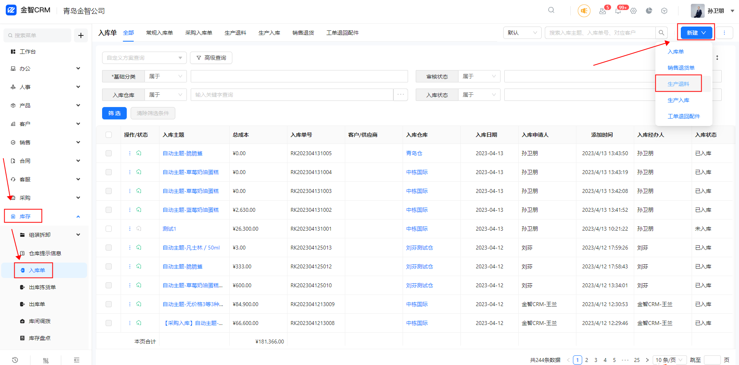Collapse sidebar using the menu fold icon
The height and width of the screenshot is (365, 739).
[x=77, y=360]
